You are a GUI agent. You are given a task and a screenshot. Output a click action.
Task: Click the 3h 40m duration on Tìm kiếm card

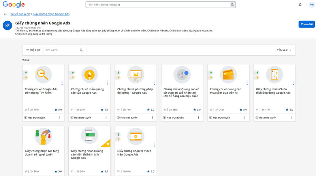pyautogui.click(x=34, y=110)
